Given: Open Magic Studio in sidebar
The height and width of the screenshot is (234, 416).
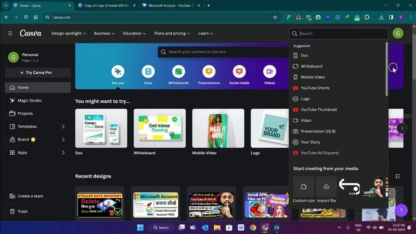Looking at the screenshot, I should pos(38,101).
